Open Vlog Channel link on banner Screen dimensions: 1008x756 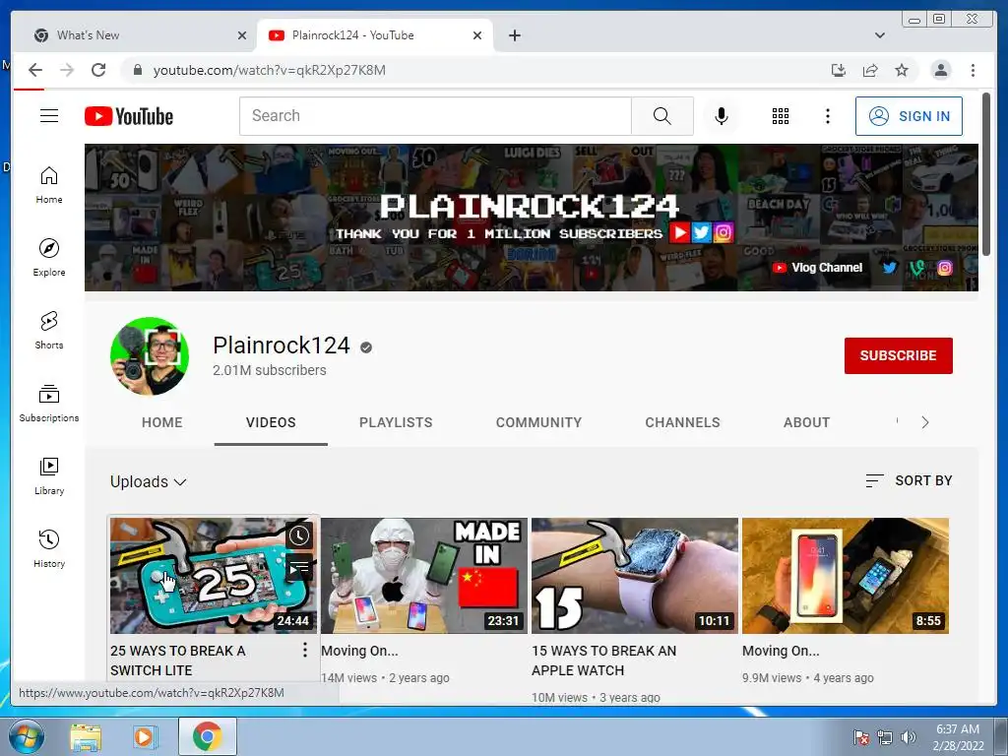click(817, 268)
